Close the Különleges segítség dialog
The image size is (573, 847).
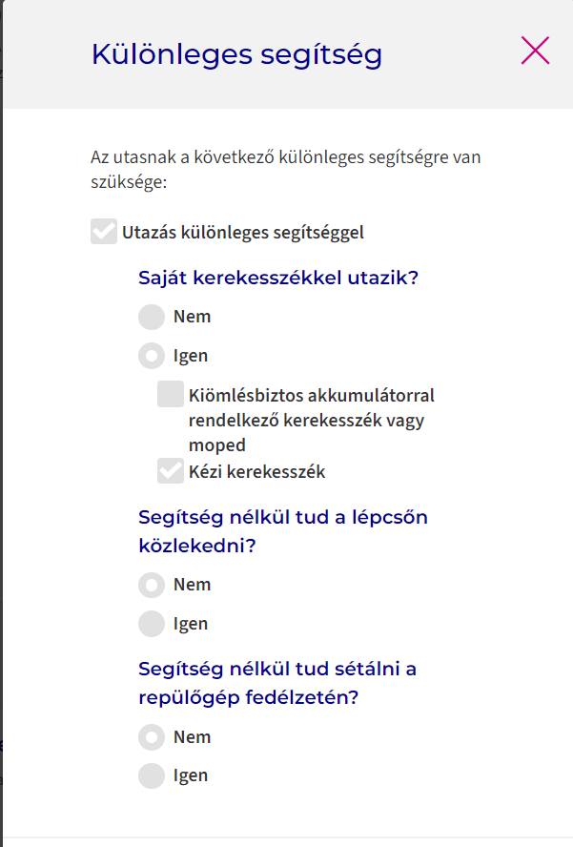point(535,51)
